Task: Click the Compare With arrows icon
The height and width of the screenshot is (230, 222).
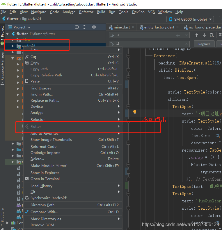Action: [27, 212]
